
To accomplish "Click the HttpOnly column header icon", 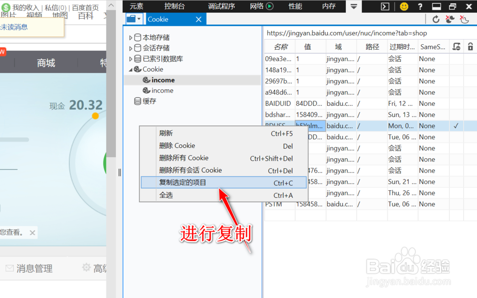I will [x=456, y=47].
